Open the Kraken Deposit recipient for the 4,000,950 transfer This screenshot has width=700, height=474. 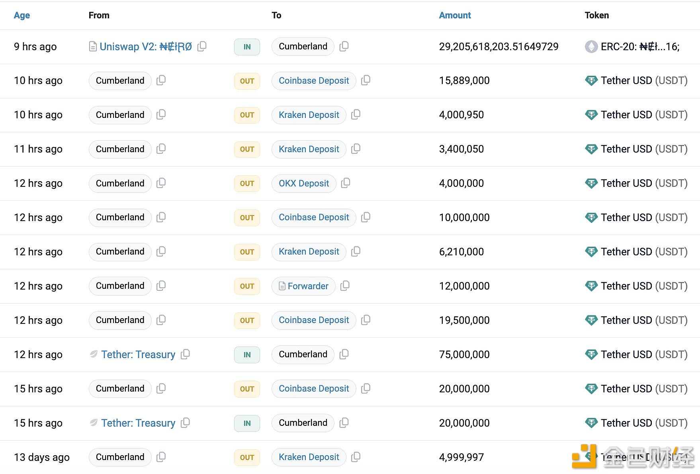pos(309,115)
